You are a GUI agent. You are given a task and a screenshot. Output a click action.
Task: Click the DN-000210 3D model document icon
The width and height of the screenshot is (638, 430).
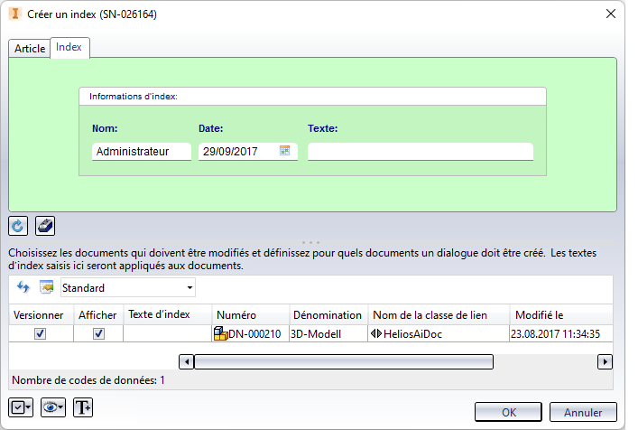pyautogui.click(x=220, y=333)
